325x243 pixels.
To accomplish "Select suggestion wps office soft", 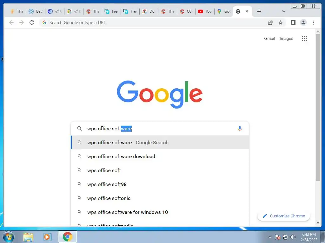I will click(x=160, y=171).
